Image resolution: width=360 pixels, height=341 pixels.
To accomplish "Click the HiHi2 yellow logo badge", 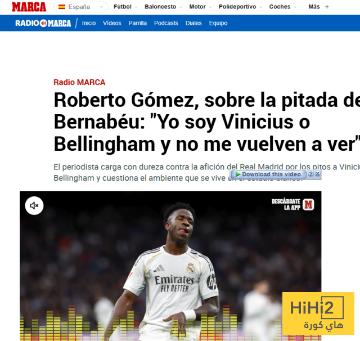I will (x=318, y=313).
